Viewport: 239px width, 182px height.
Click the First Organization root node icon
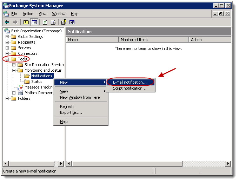(7, 31)
